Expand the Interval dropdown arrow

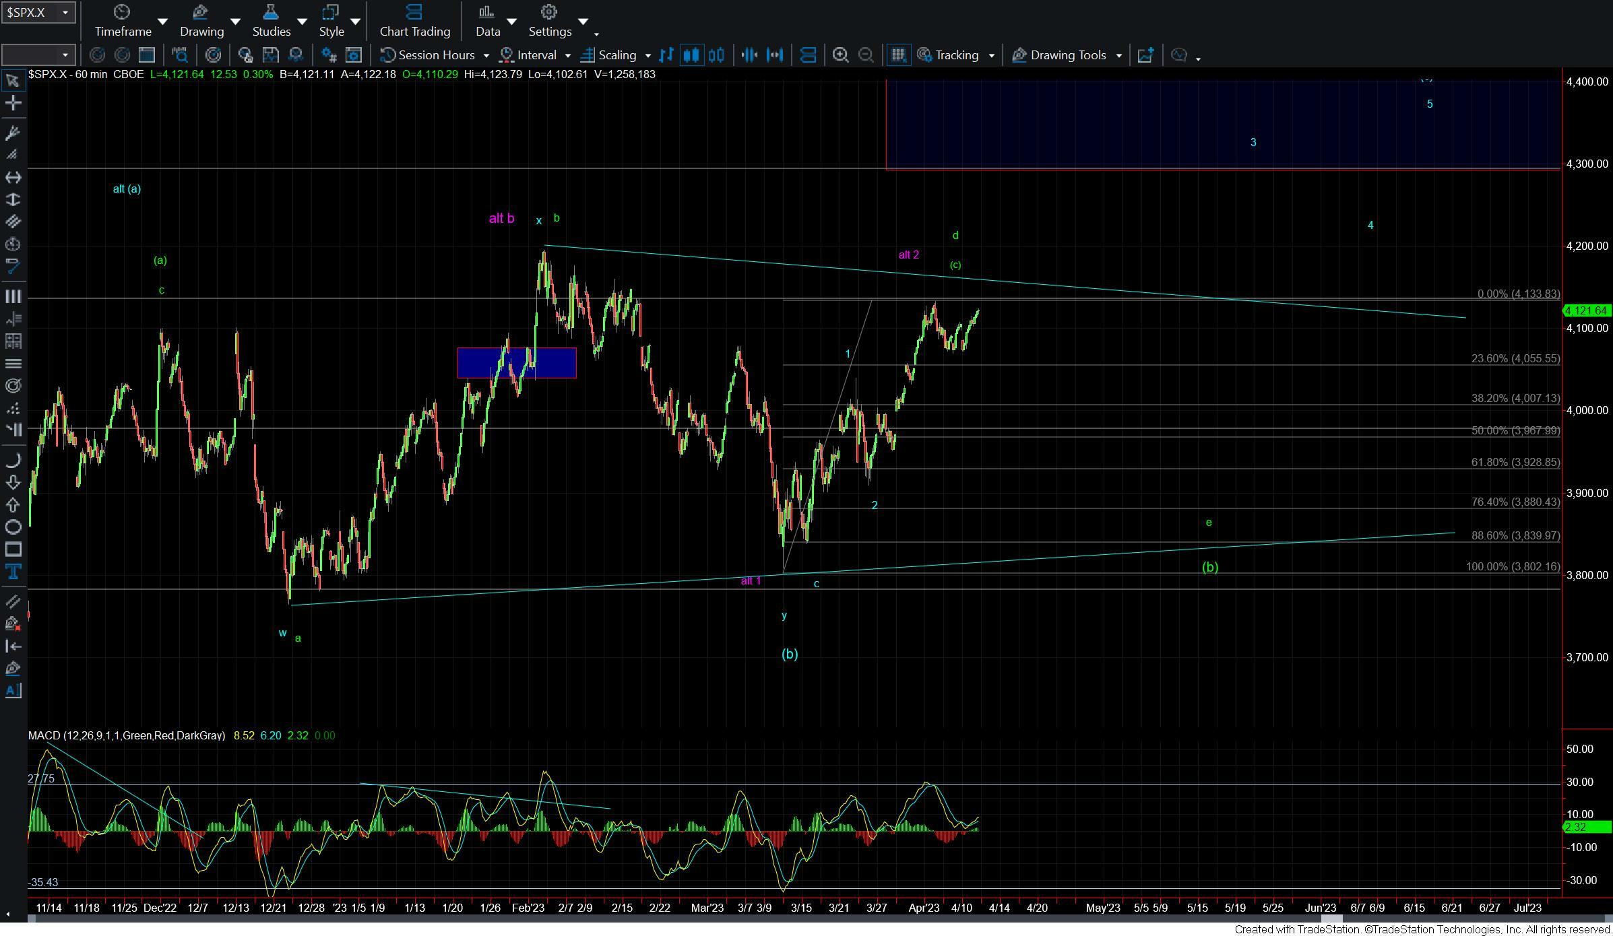point(567,55)
